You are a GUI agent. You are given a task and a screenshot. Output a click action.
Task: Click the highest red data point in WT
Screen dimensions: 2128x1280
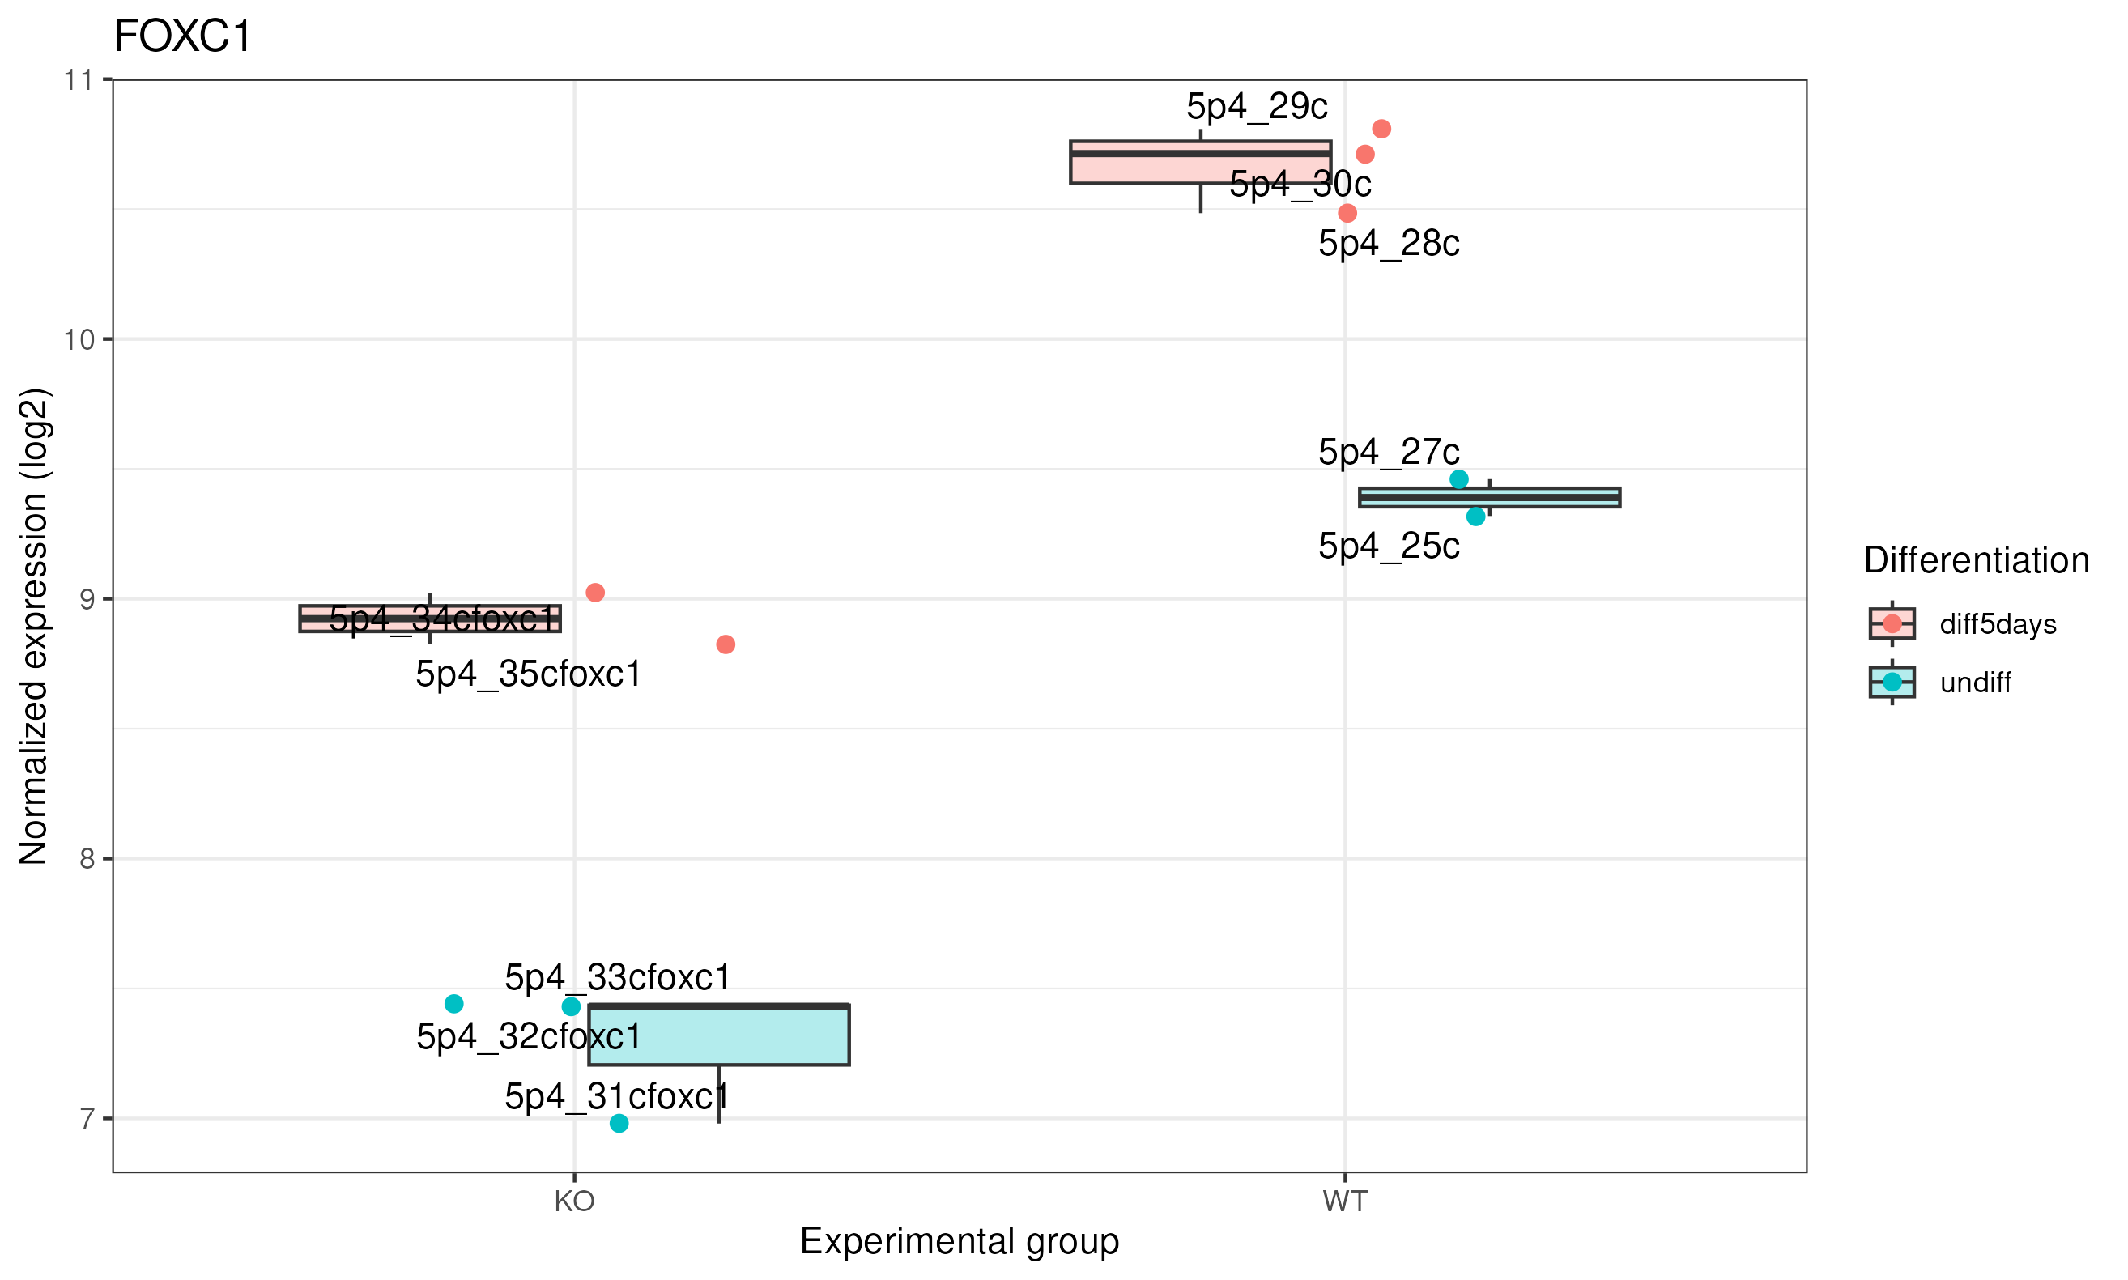tap(1381, 130)
